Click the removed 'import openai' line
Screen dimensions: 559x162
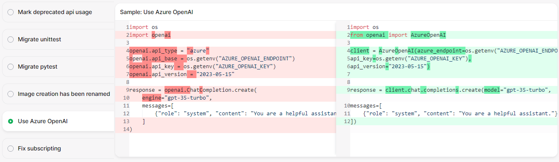pos(225,35)
